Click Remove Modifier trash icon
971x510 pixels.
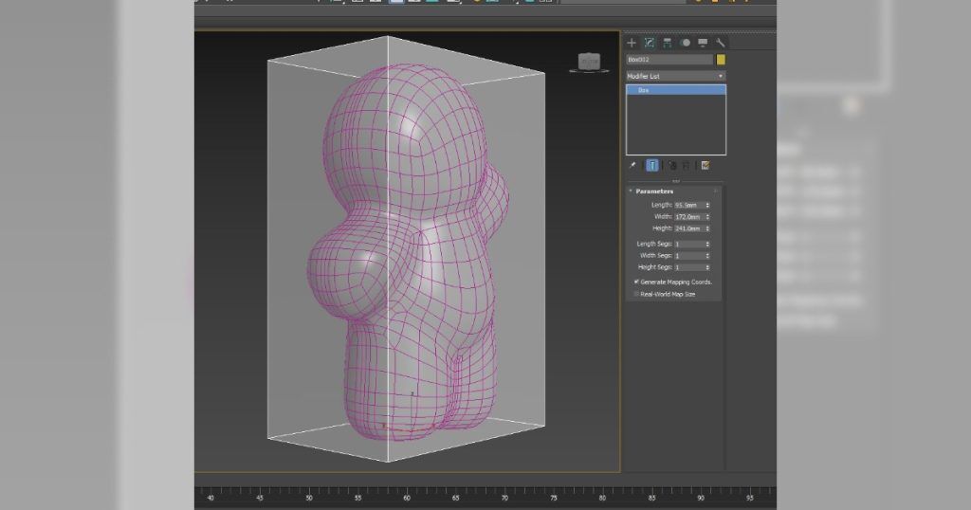point(687,165)
